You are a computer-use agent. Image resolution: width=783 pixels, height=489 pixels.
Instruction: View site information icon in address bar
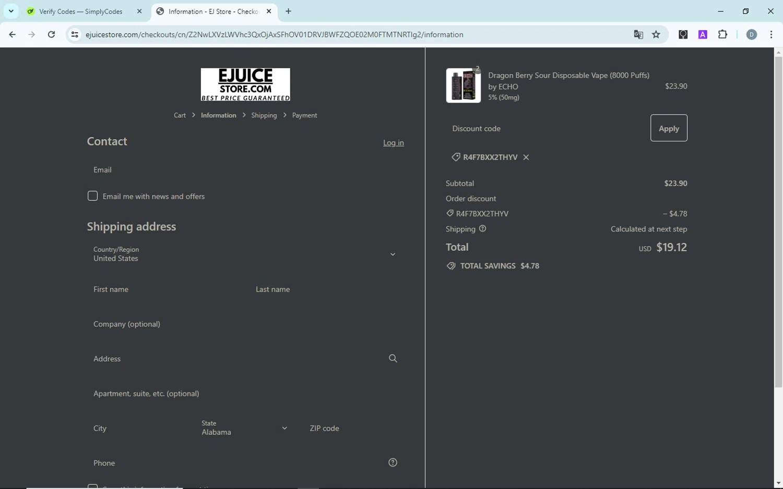[75, 34]
